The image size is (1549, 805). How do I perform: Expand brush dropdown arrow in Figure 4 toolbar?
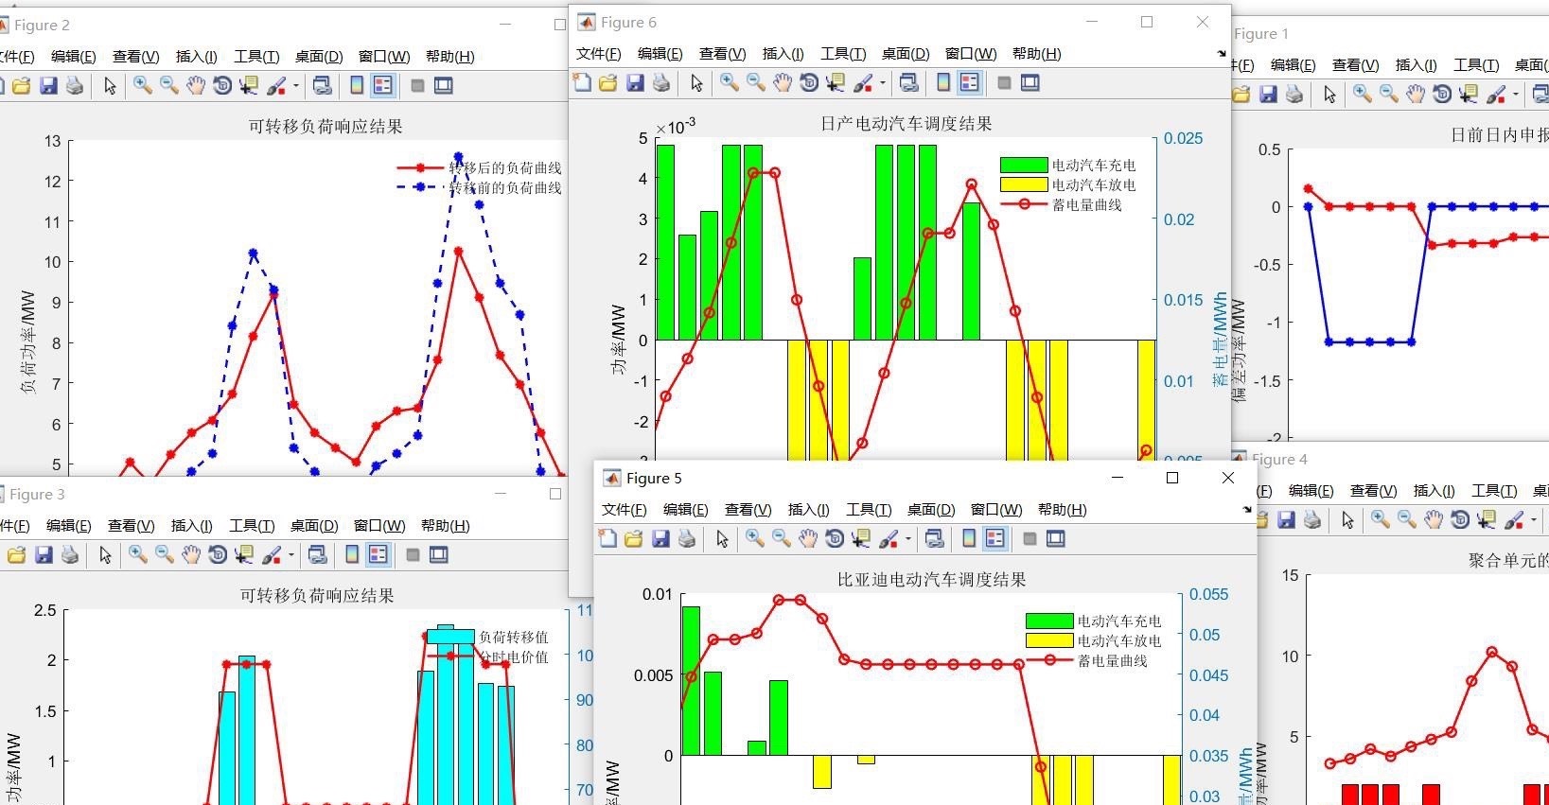[1533, 520]
